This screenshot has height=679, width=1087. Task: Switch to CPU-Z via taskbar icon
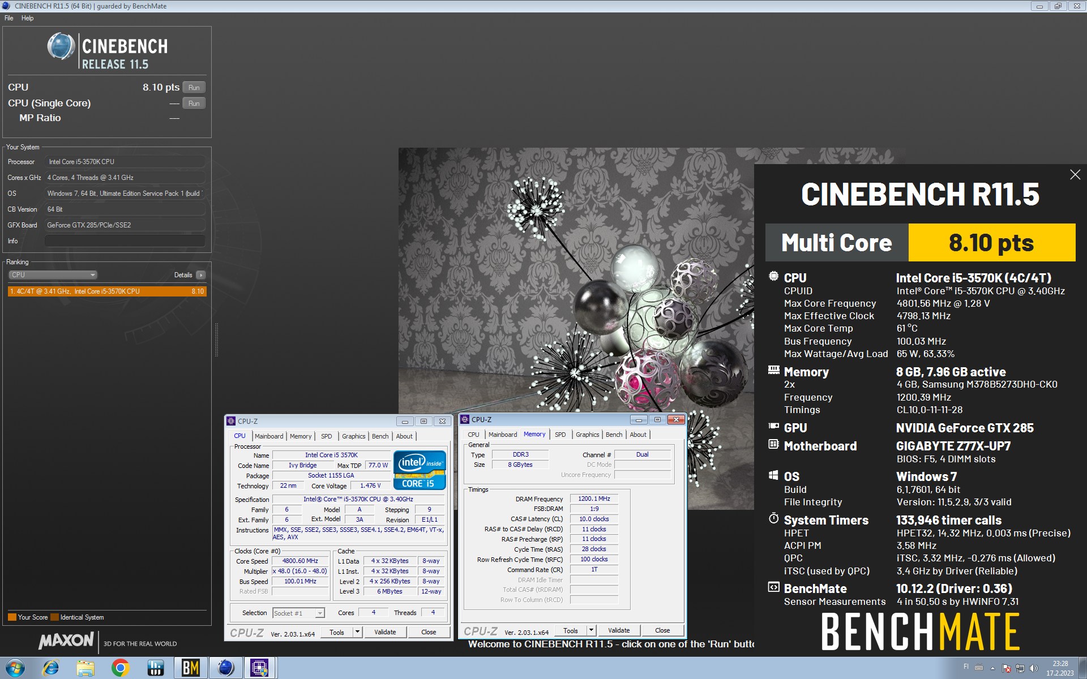coord(260,668)
